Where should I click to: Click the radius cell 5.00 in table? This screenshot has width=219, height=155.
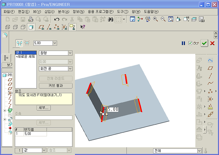(35, 134)
